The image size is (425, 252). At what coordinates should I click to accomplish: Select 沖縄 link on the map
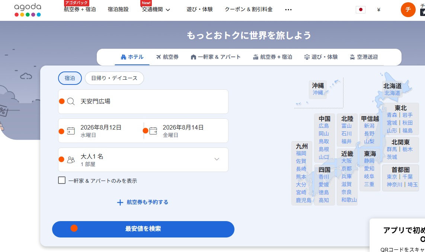tap(318, 93)
